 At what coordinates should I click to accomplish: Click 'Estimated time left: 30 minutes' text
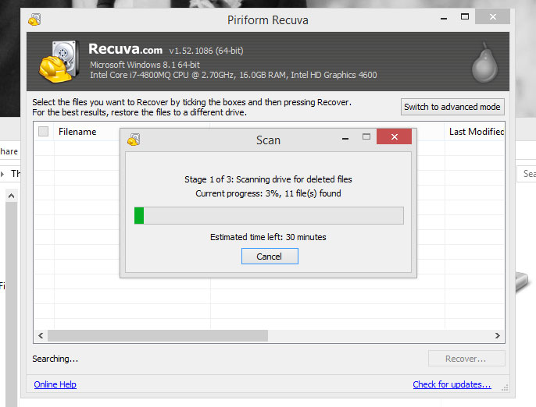268,237
